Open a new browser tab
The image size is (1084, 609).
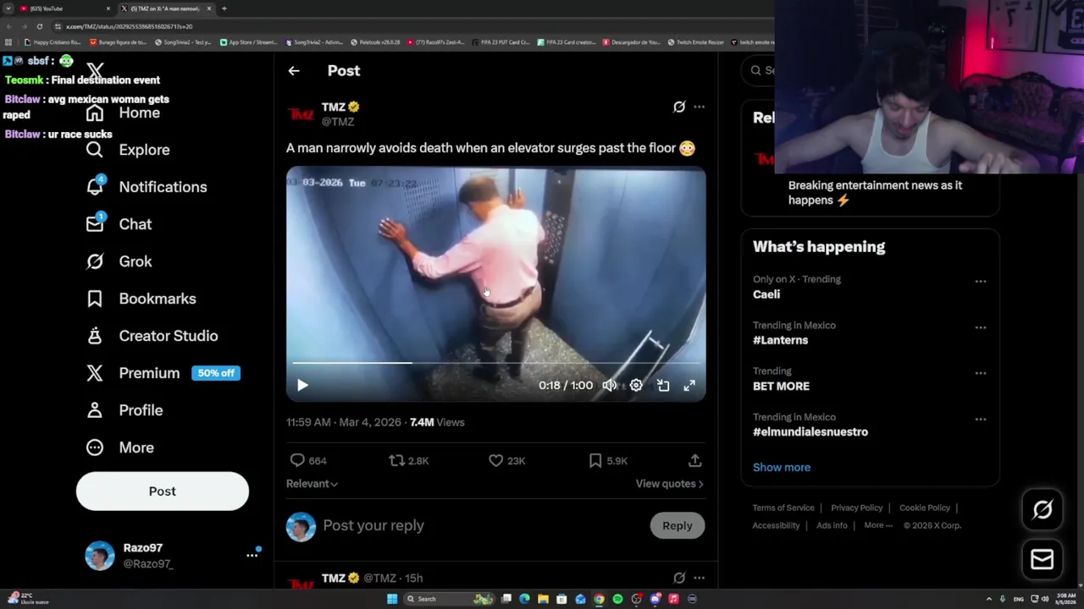tap(224, 8)
